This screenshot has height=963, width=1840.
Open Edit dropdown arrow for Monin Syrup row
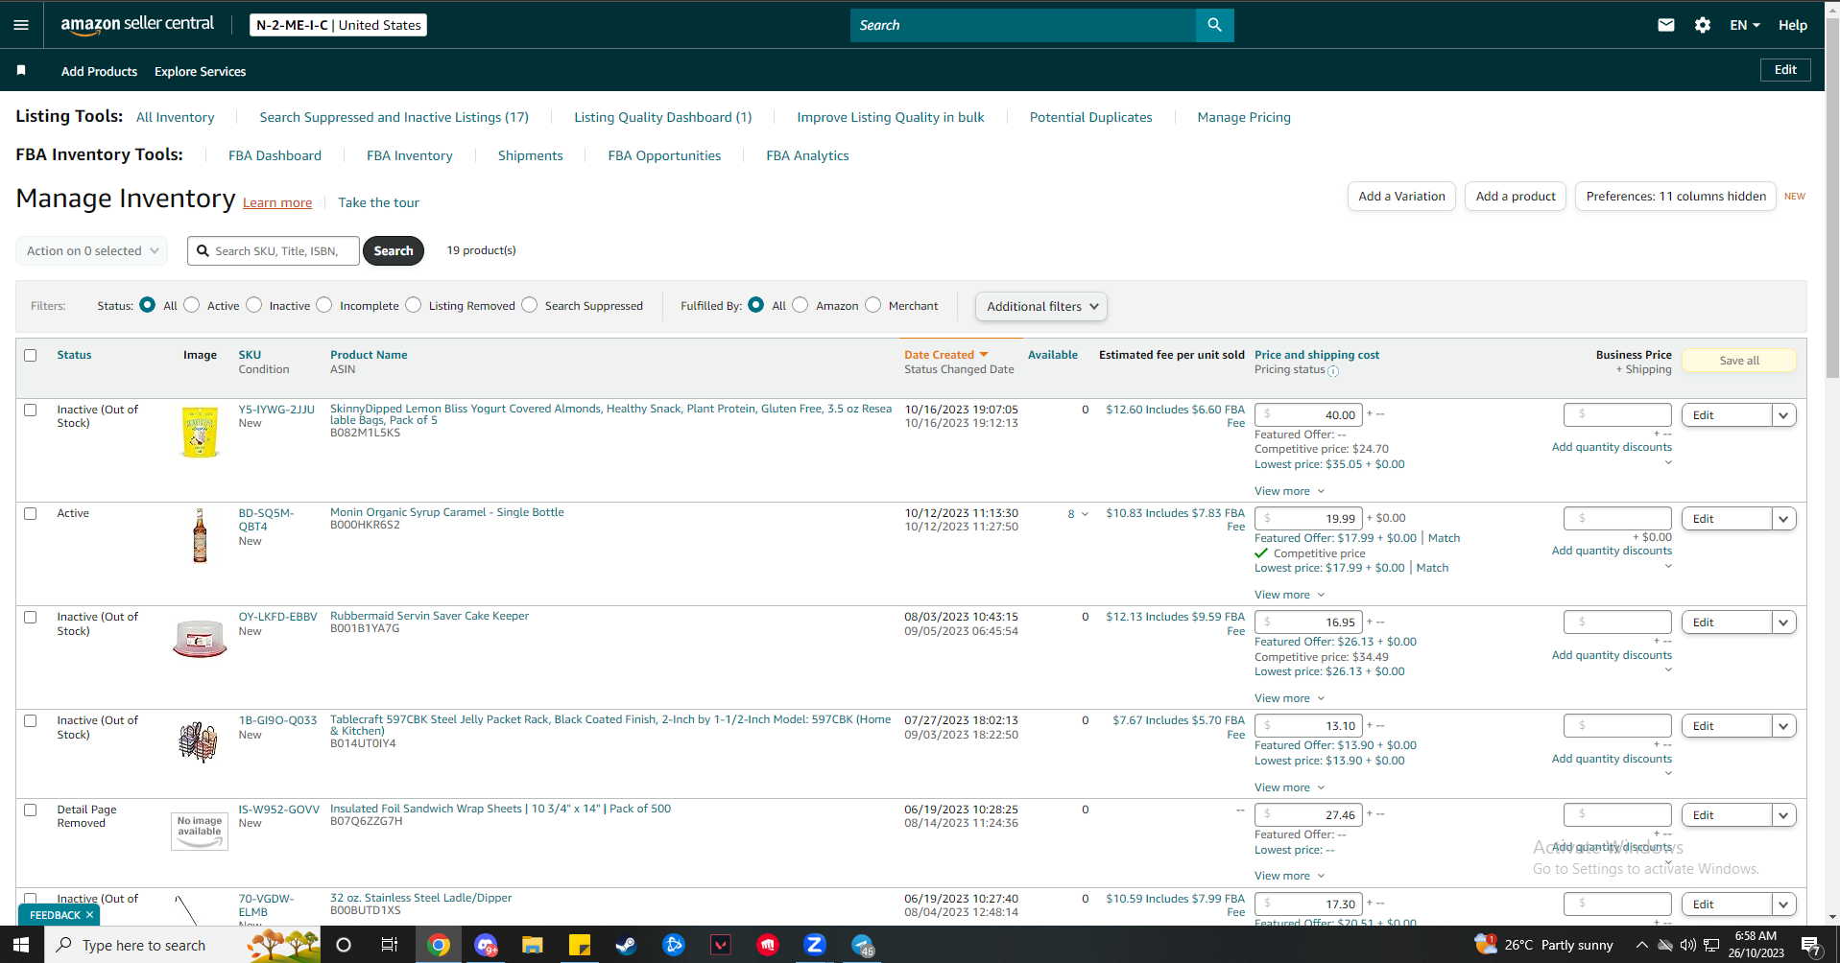pos(1784,519)
